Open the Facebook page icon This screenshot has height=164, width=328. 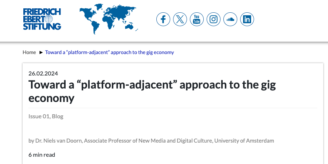pyautogui.click(x=163, y=19)
